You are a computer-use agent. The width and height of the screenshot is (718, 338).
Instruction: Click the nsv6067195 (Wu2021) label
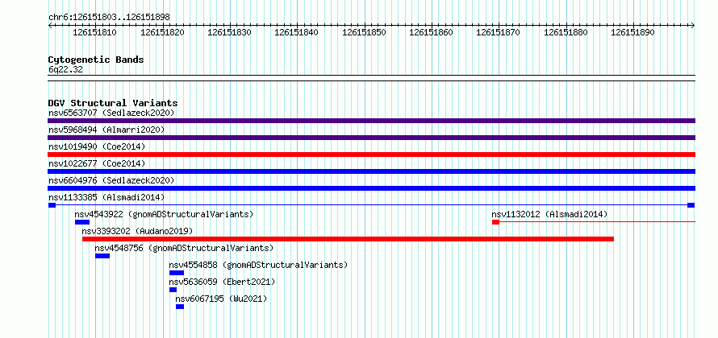point(221,299)
